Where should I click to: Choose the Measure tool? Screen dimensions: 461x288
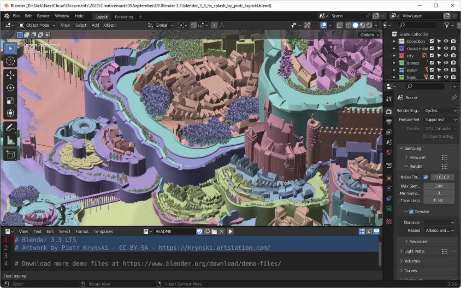tap(10, 141)
